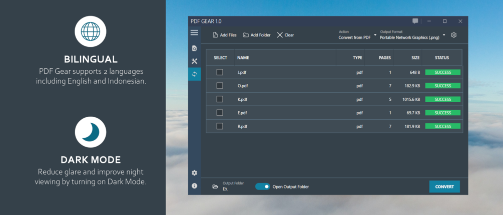Click the Dark Mode moon icon
The image size is (503, 215).
click(x=91, y=132)
